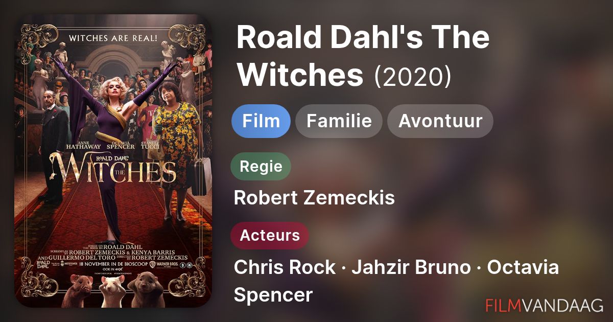Click the (2020) release year
The height and width of the screenshot is (322, 613).
click(413, 77)
